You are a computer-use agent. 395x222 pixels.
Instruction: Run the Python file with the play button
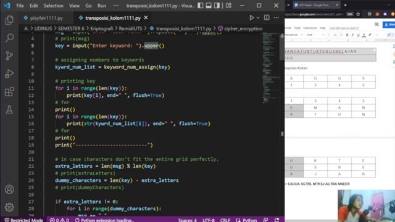(x=251, y=18)
